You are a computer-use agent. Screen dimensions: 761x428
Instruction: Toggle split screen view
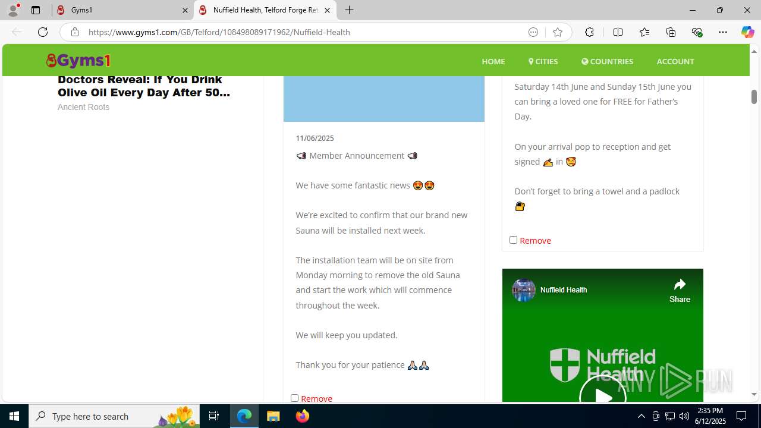[x=618, y=32]
